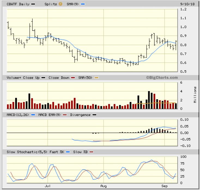Click the MACD EMA(9) legend label

tap(49, 115)
